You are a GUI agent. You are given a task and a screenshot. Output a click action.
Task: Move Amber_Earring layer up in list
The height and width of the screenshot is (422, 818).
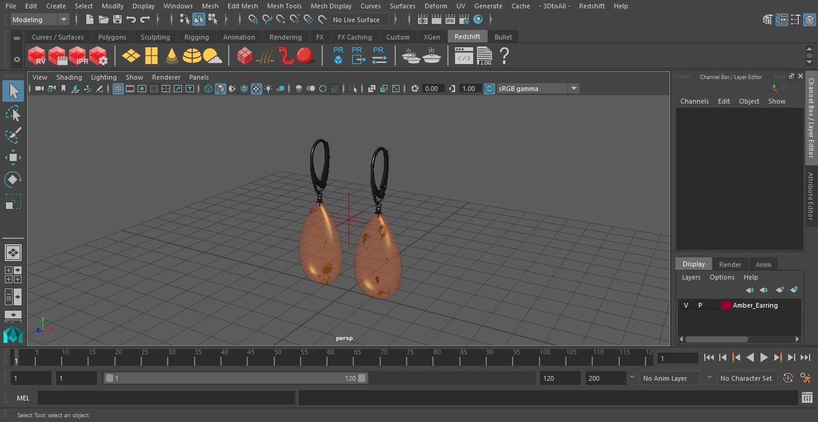[750, 290]
